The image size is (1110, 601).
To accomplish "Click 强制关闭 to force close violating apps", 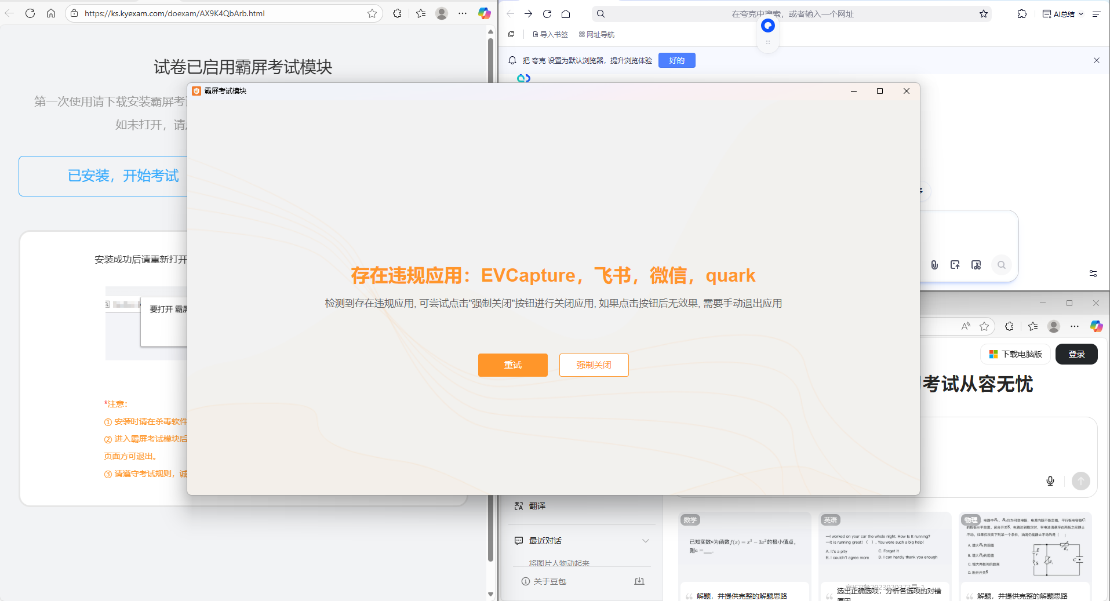I will point(594,365).
